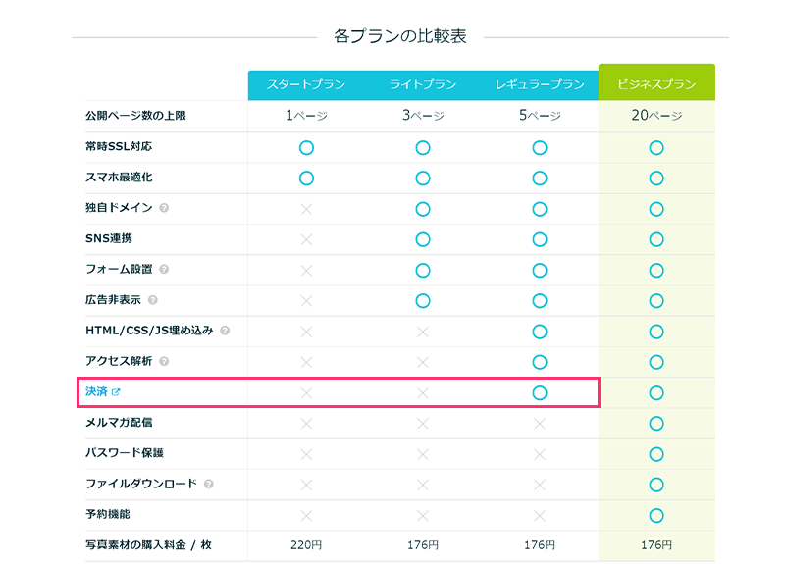Screen dimensions: 785x564
Task: Click help icon next to HTML/CSS/JS埋め込み
Action: point(225,331)
